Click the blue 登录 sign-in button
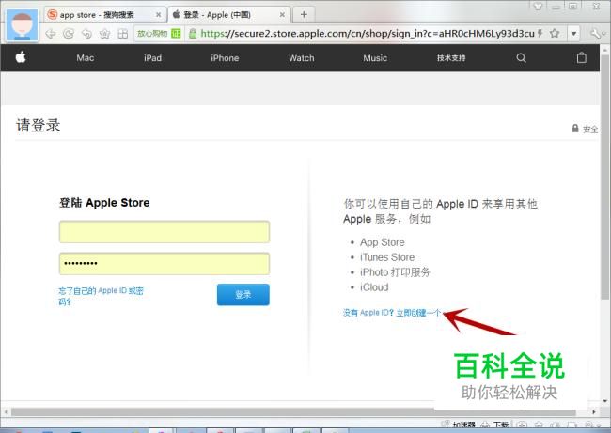Image resolution: width=611 pixels, height=433 pixels. (x=243, y=294)
